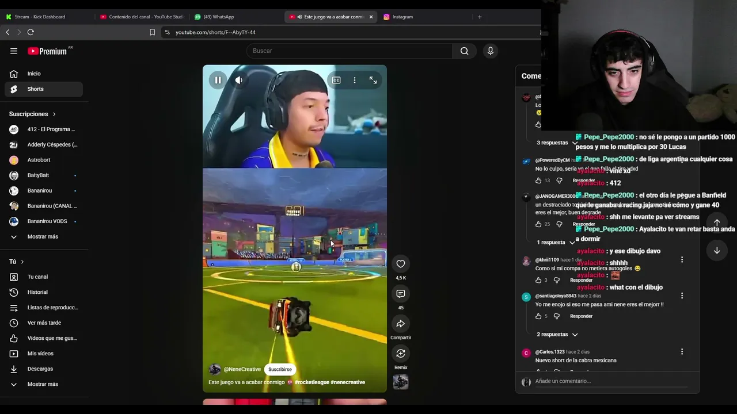Screen dimensions: 737x414
Task: Open Listas de reproducción in the sidebar
Action: (x=44, y=307)
